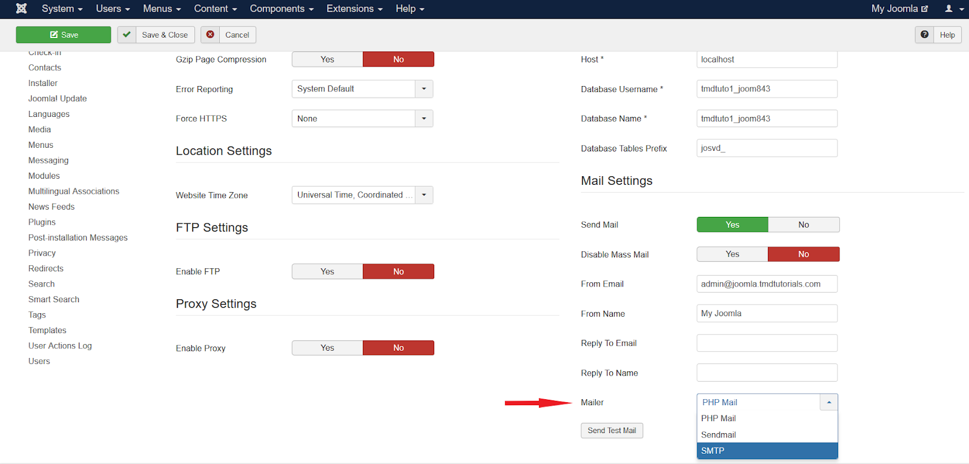The image size is (969, 464).
Task: Open the My Joomla site preview link
Action: (x=899, y=8)
